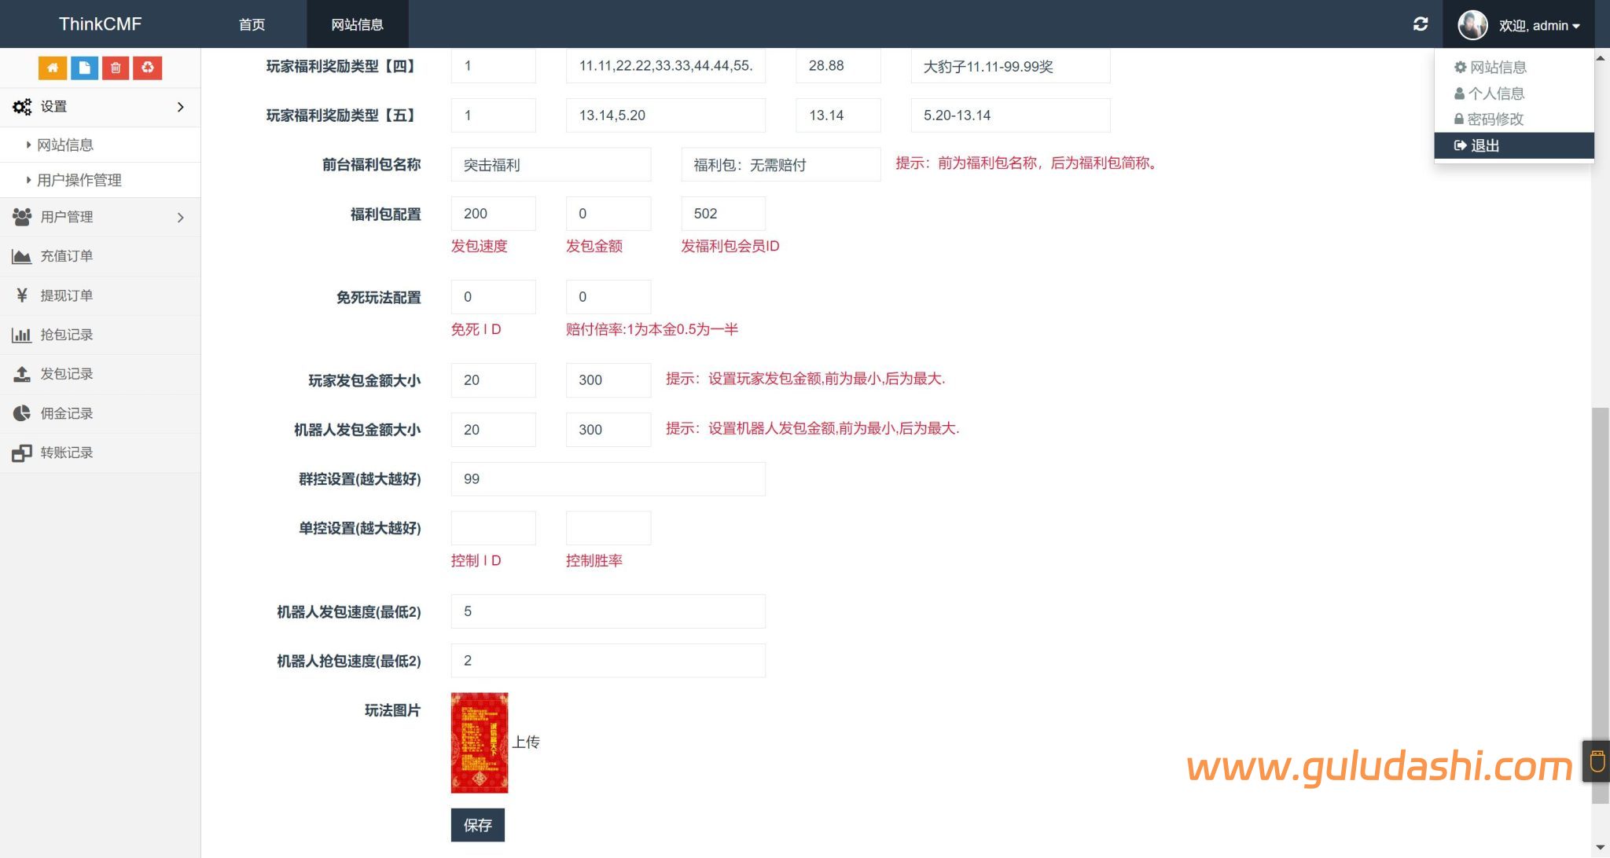The image size is (1610, 858).
Task: Click the 用户管理 users icon
Action: [21, 217]
